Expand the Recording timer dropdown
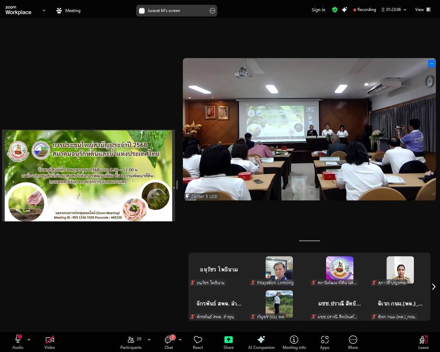 (x=405, y=10)
